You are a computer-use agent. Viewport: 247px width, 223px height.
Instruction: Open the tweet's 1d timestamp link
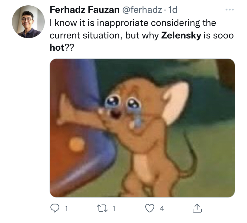coord(173,10)
